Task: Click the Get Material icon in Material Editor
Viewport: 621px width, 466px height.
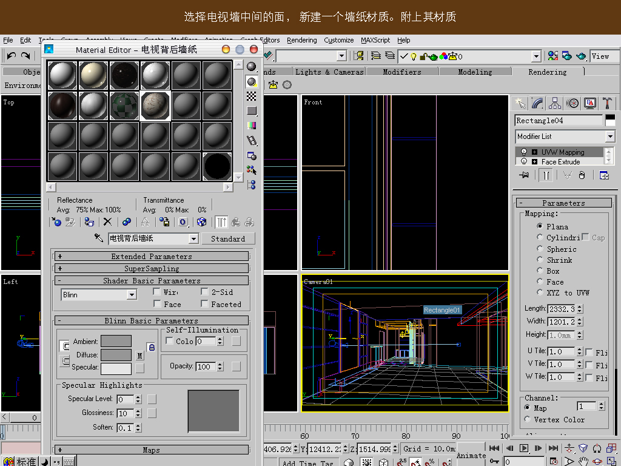Action: (x=56, y=222)
